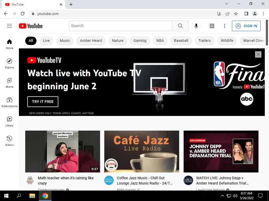Open Windows taskbar search
The image size is (269, 201).
[x=19, y=196]
